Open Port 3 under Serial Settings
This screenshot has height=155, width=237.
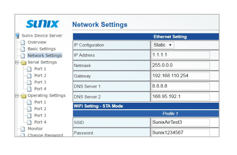click(x=40, y=82)
